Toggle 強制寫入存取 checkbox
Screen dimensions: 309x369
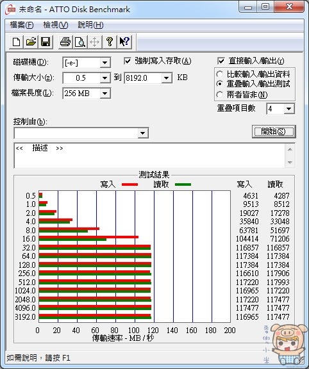(128, 61)
